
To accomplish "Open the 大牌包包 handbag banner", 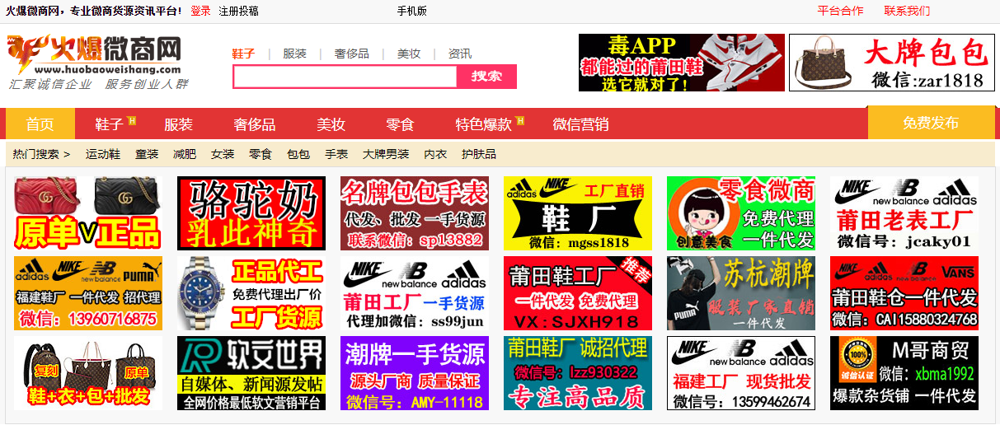I will [x=891, y=63].
